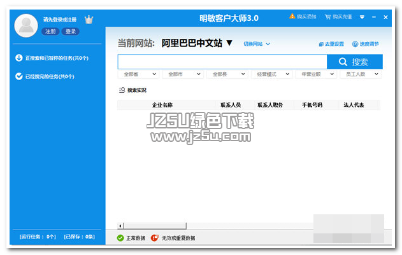The height and width of the screenshot is (255, 402).
Task: Click the 去重设置 icon
Action: (x=321, y=44)
